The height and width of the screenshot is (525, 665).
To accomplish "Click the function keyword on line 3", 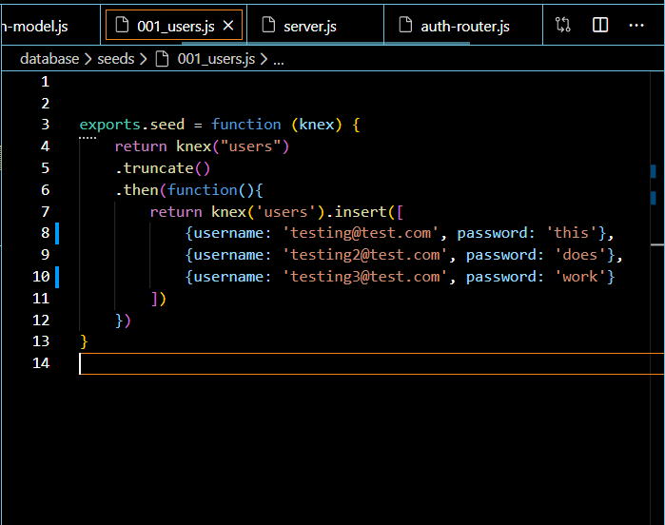I will pos(246,125).
